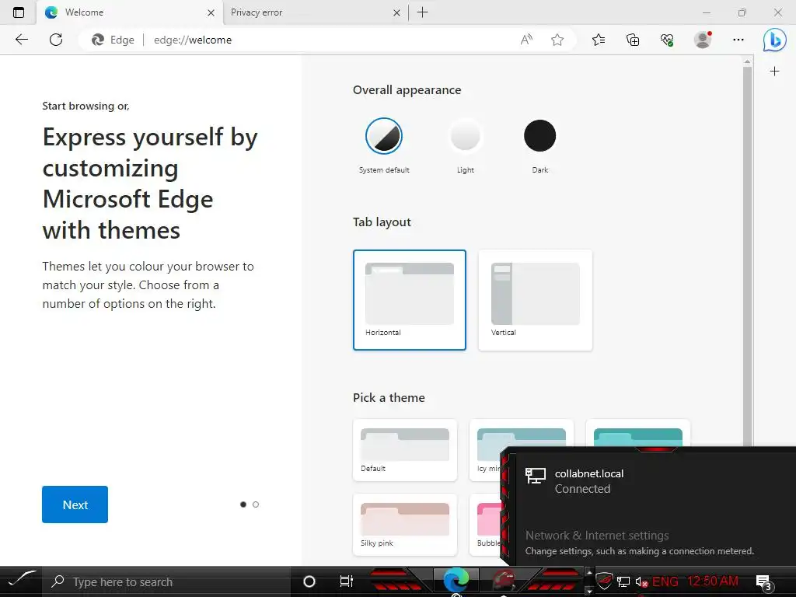Open Network & Internet settings link
Screen dimensions: 796x597
[597, 536]
